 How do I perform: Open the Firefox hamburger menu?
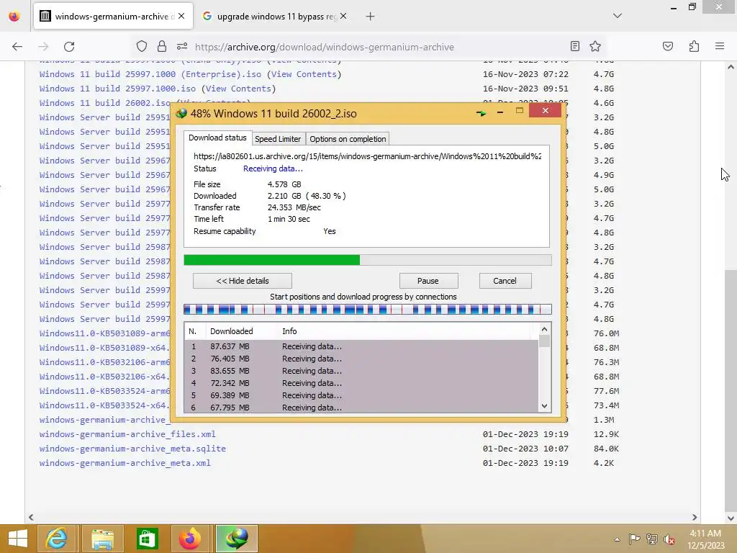[x=720, y=46]
